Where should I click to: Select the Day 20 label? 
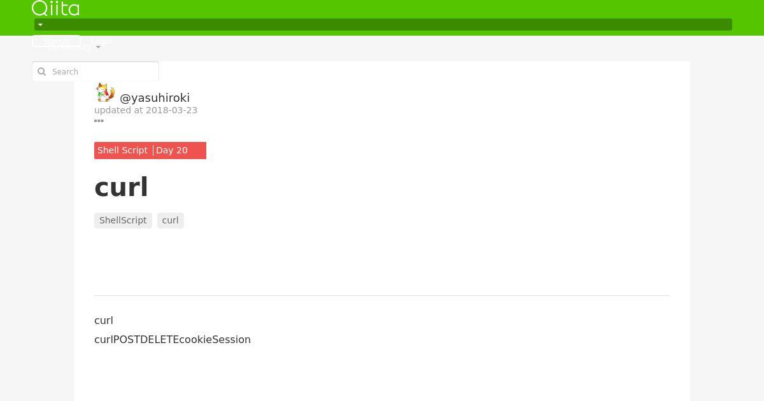pos(172,150)
